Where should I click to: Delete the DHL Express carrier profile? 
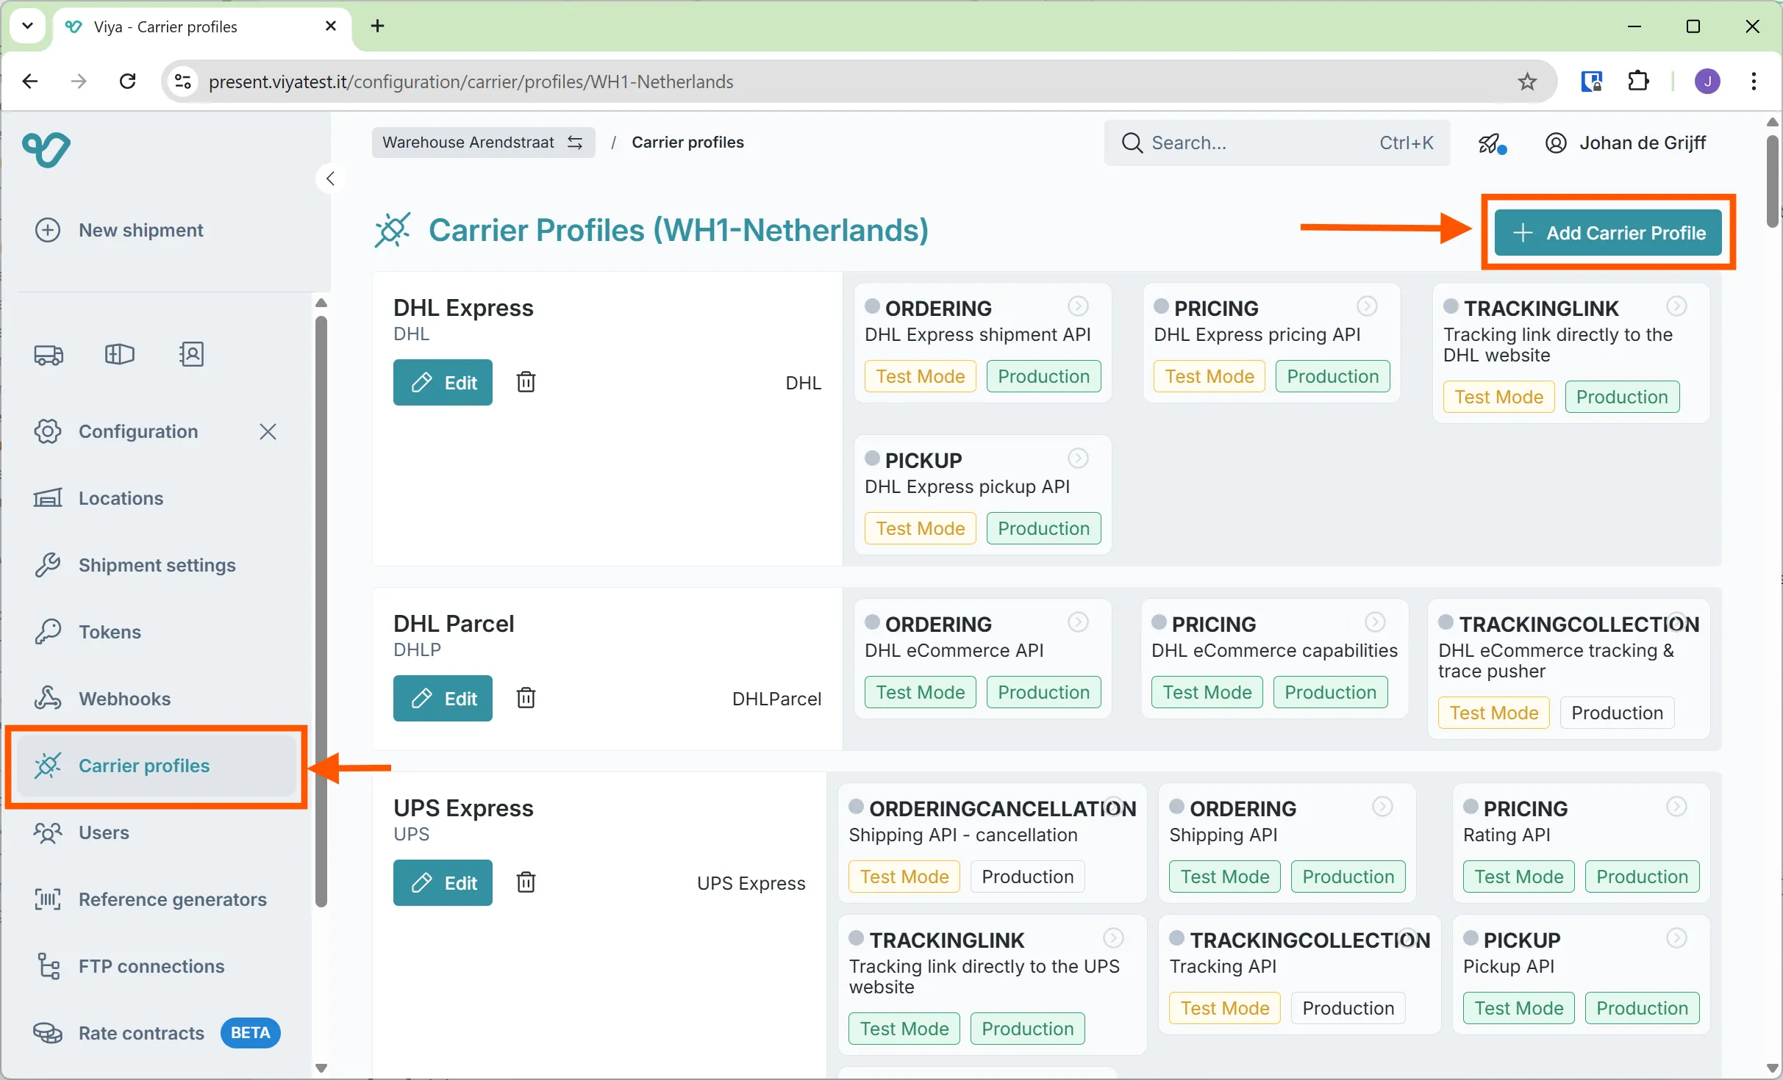[x=526, y=382]
